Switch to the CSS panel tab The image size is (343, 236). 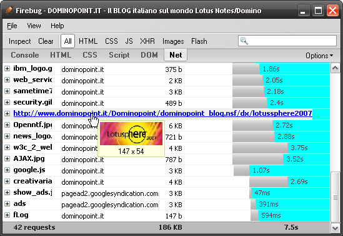[x=90, y=55]
